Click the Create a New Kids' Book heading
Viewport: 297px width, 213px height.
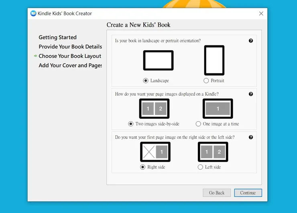pos(138,25)
